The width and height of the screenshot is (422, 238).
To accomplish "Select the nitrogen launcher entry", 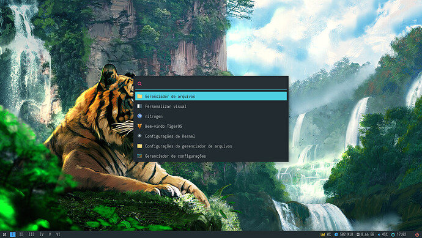I will pyautogui.click(x=211, y=116).
